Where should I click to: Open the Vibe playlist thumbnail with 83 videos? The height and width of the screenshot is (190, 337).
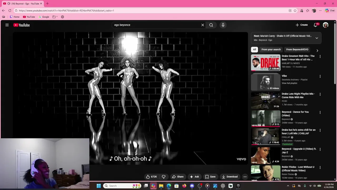266,82
